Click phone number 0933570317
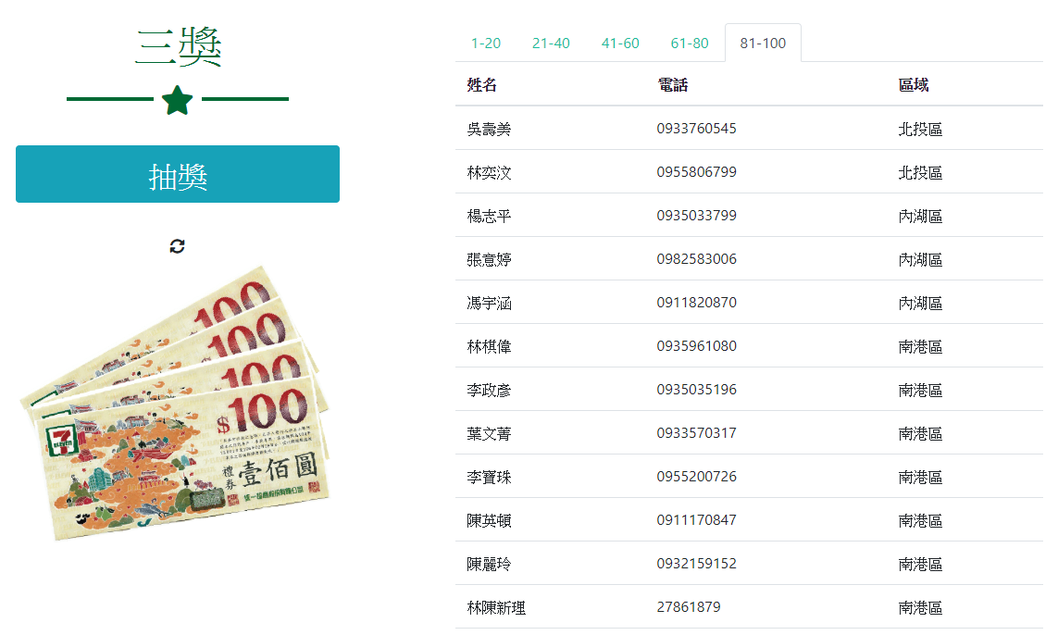Image resolution: width=1058 pixels, height=635 pixels. [x=696, y=433]
